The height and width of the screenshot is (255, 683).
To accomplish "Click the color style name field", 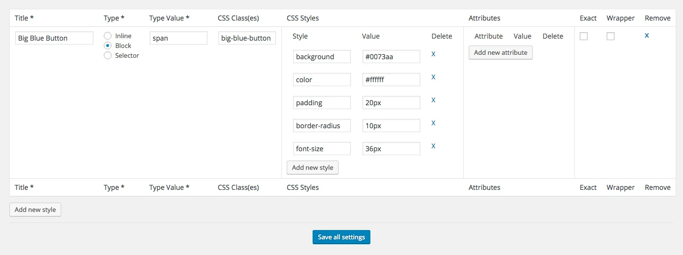I will point(322,79).
